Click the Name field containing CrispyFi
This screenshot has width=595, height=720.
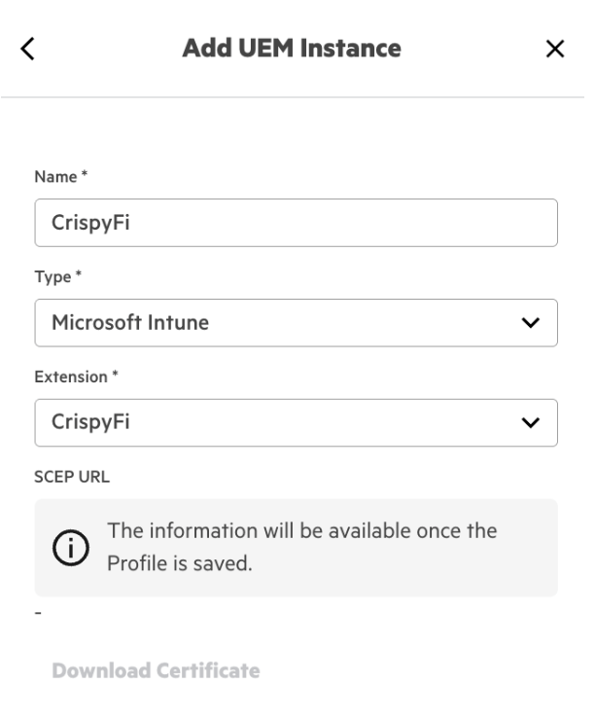296,223
